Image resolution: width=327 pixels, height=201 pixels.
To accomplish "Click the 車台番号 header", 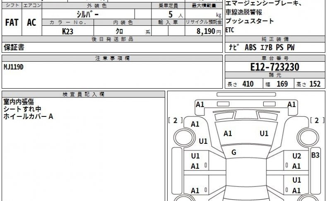I will pyautogui.click(x=275, y=58).
